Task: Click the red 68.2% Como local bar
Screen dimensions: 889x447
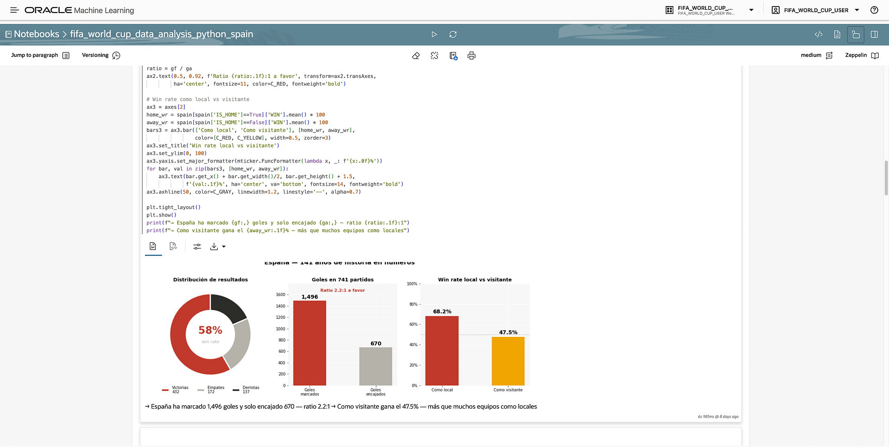Action: (442, 351)
